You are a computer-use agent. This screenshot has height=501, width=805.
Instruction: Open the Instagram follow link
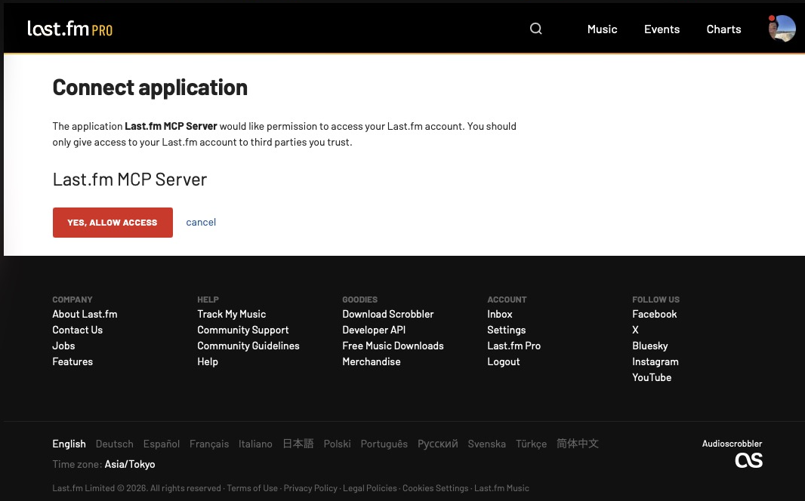tap(655, 361)
